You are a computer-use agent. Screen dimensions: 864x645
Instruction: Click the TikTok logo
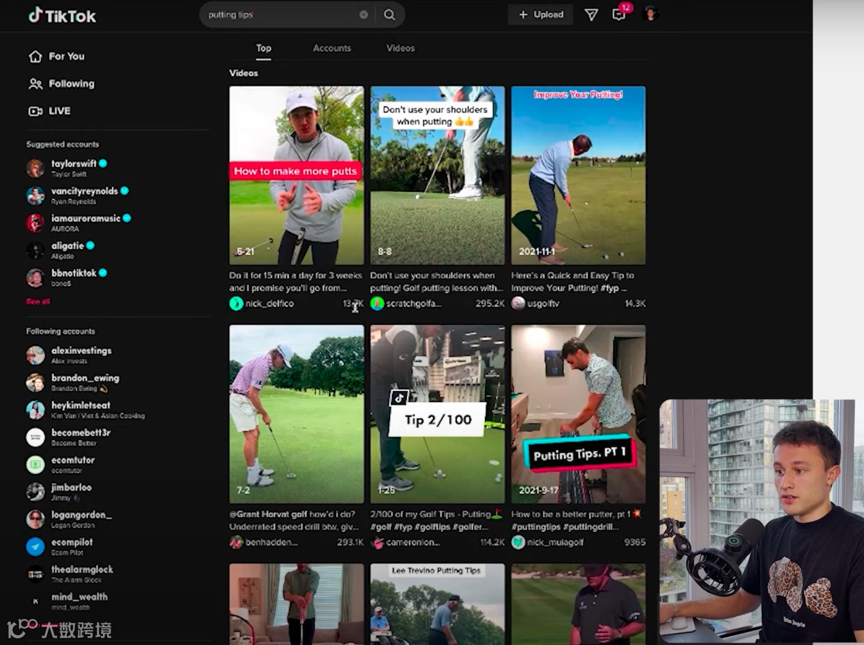[x=62, y=15]
